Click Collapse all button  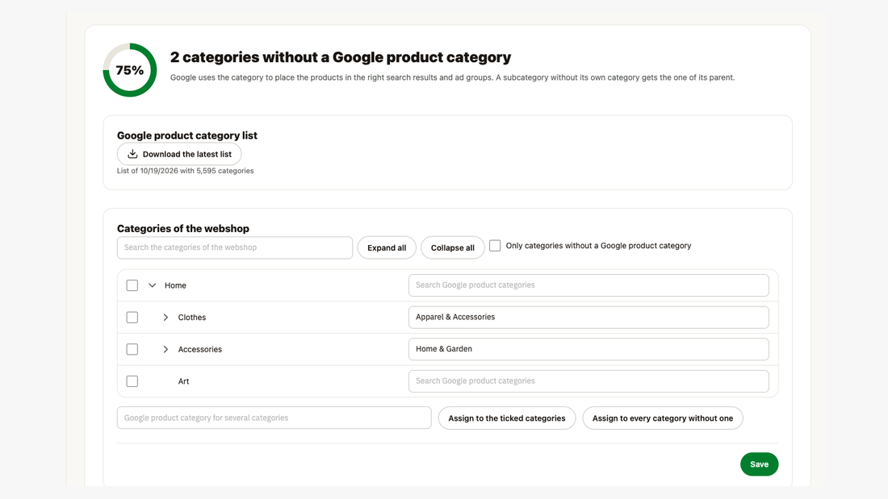[453, 247]
